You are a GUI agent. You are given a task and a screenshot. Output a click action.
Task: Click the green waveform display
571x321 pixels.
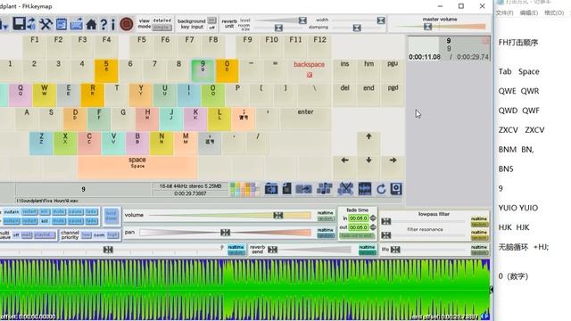[244, 289]
